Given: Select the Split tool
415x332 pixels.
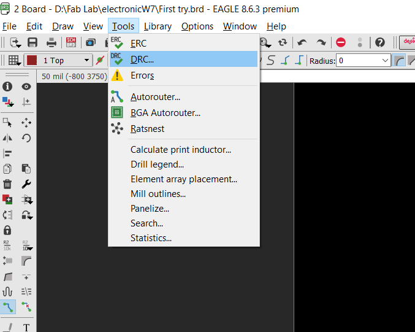Looking at the screenshot, I should [7, 277].
